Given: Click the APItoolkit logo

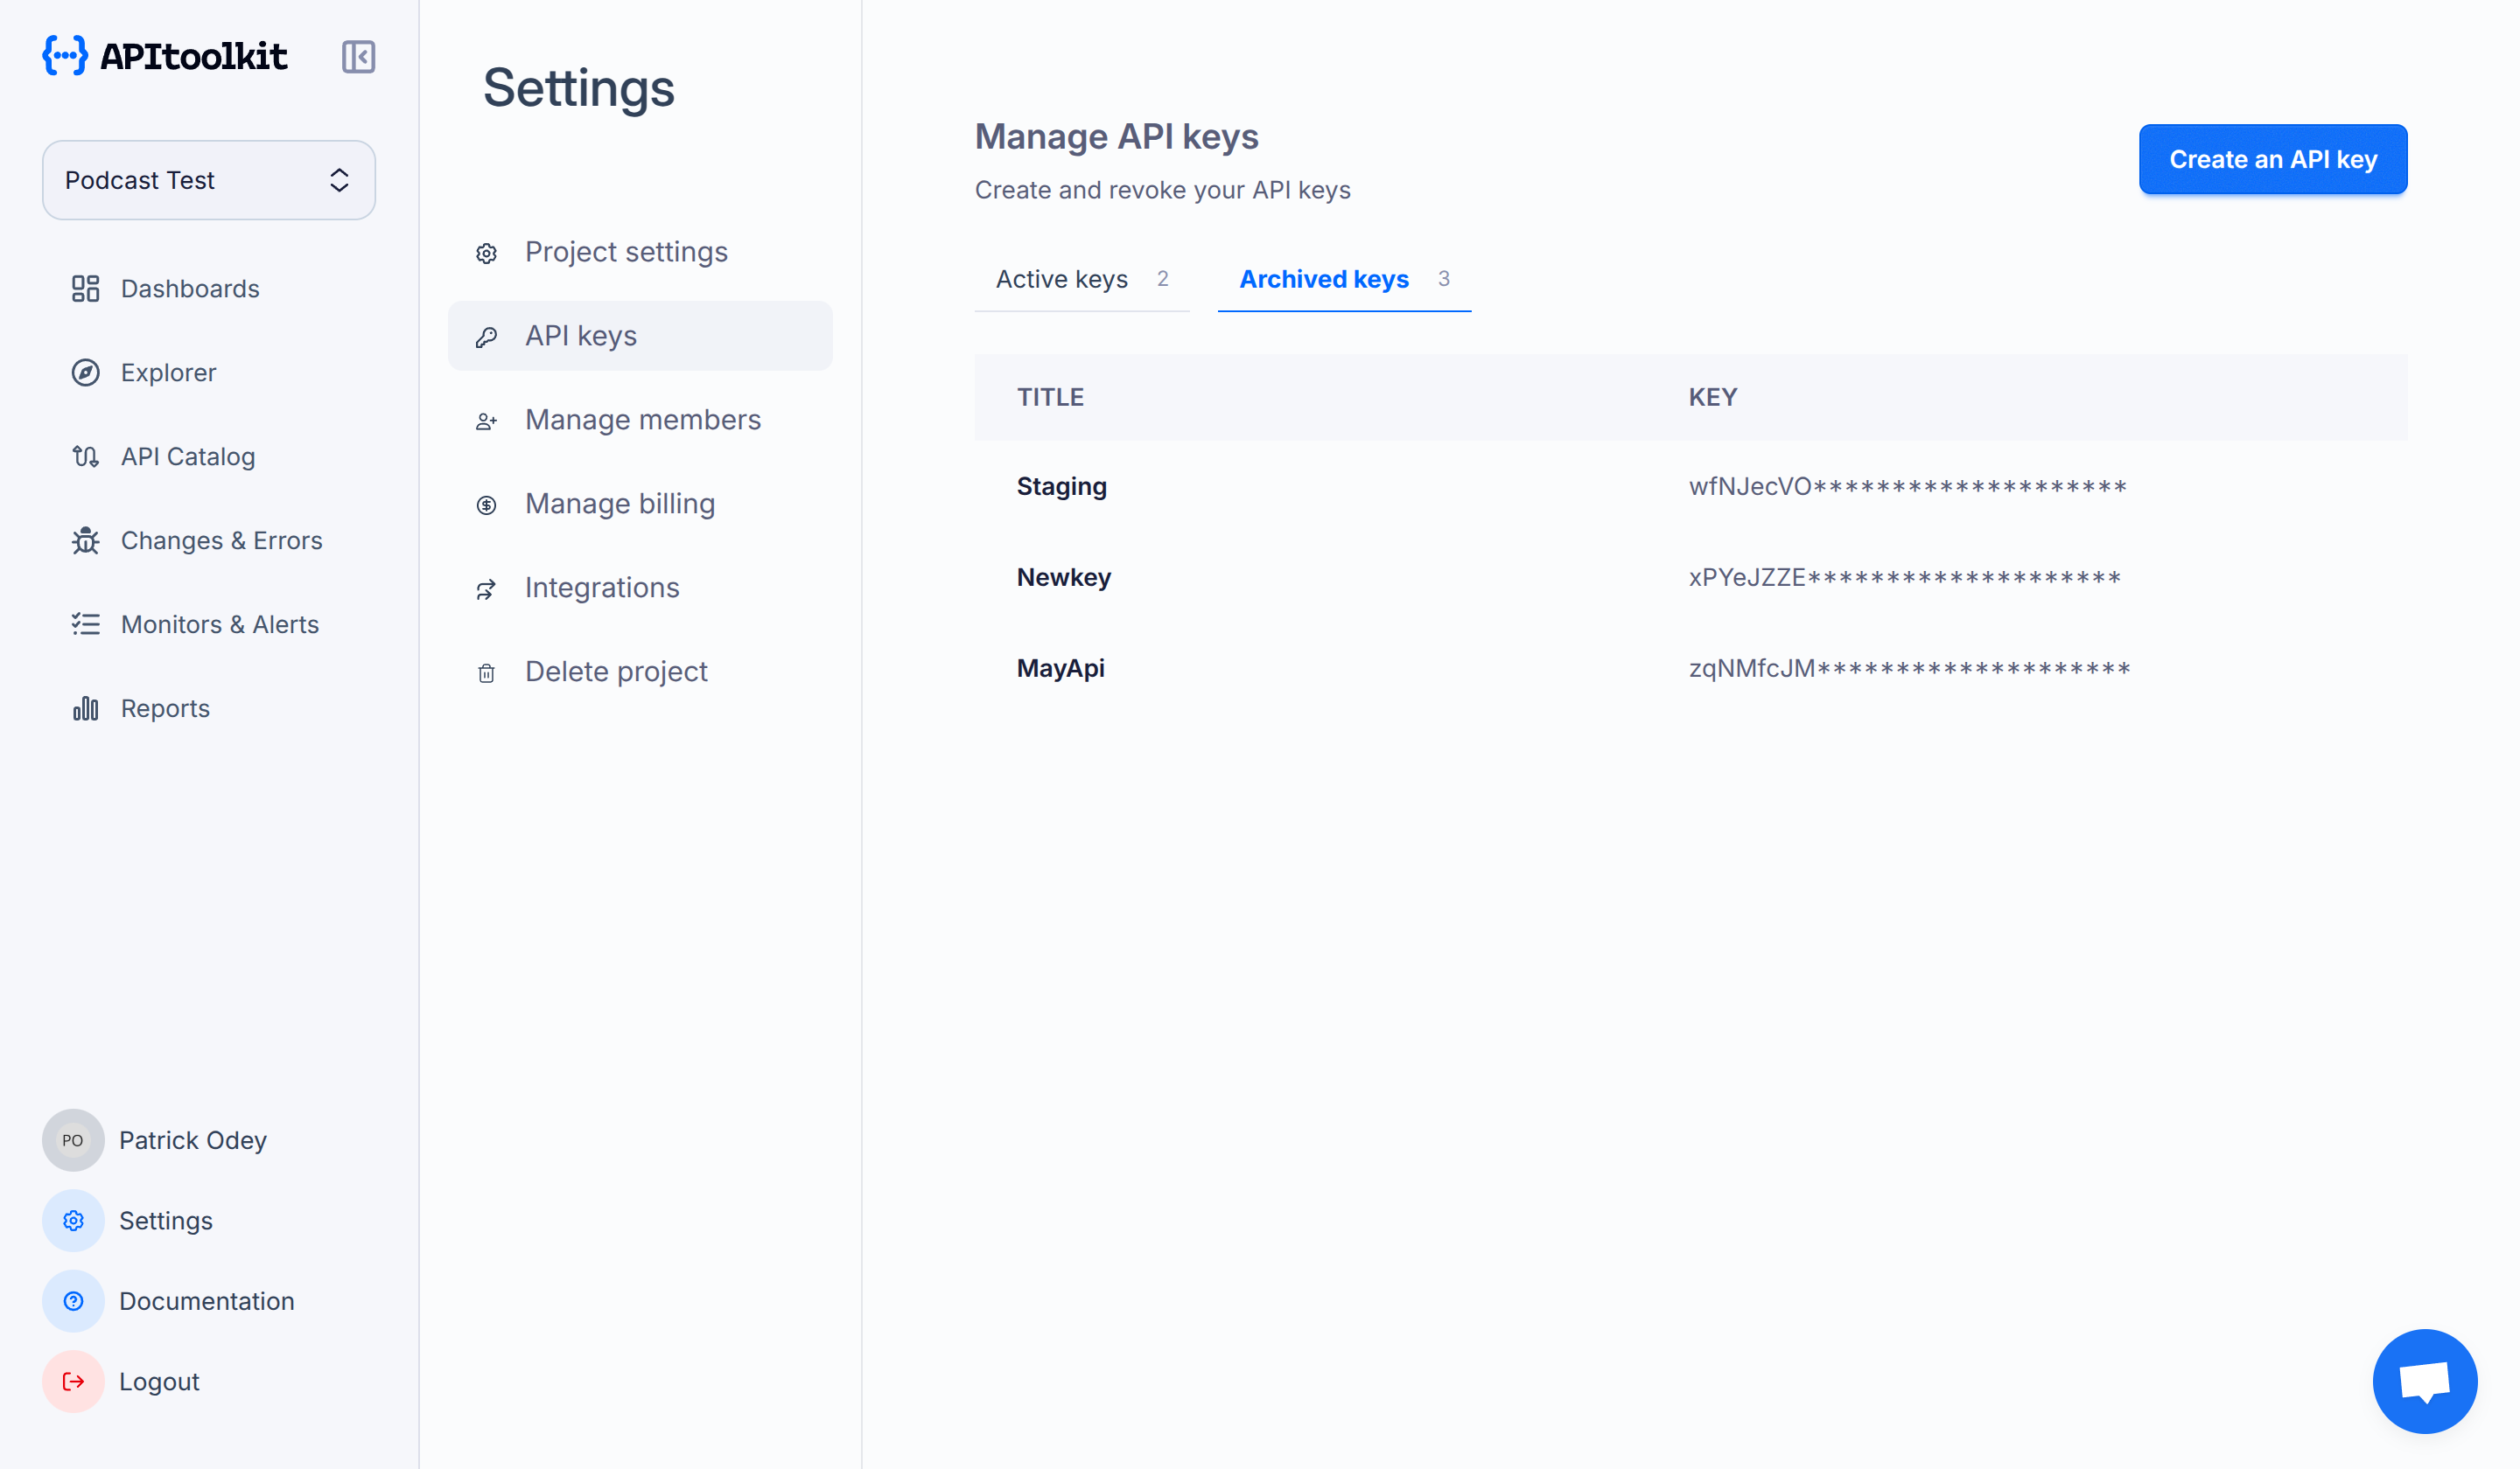Looking at the screenshot, I should (x=165, y=56).
